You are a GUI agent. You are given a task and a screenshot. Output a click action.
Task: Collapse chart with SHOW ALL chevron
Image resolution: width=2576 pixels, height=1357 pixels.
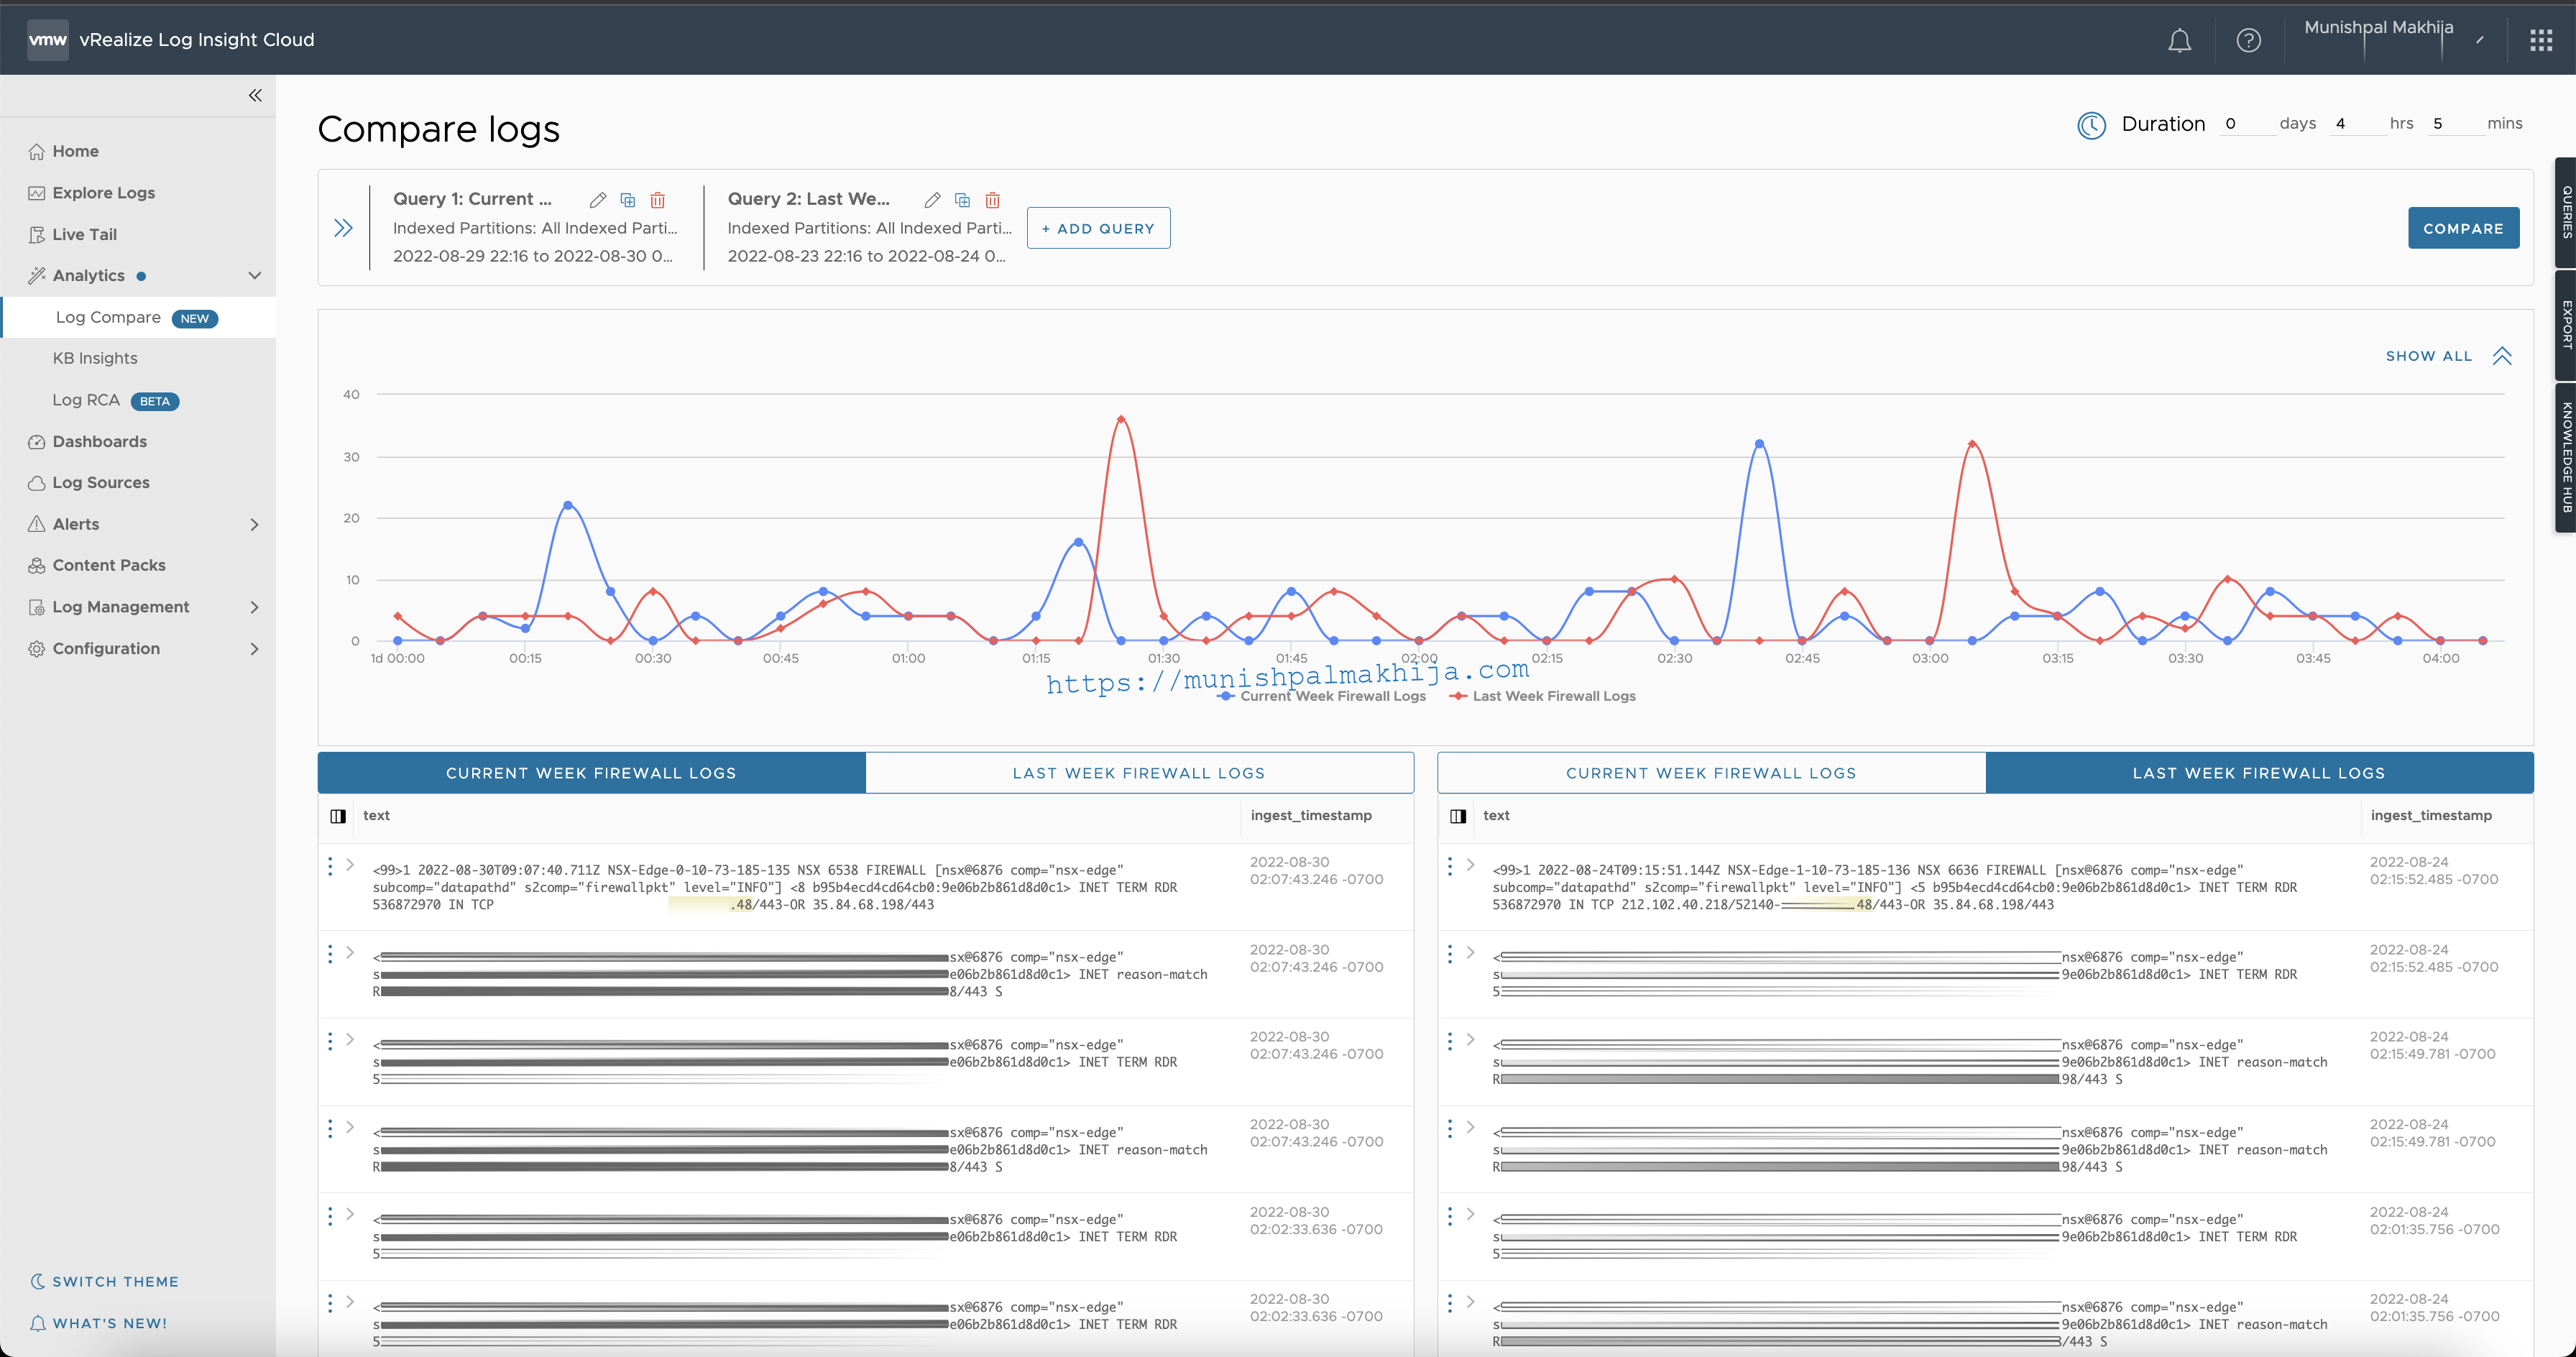[x=2502, y=356]
